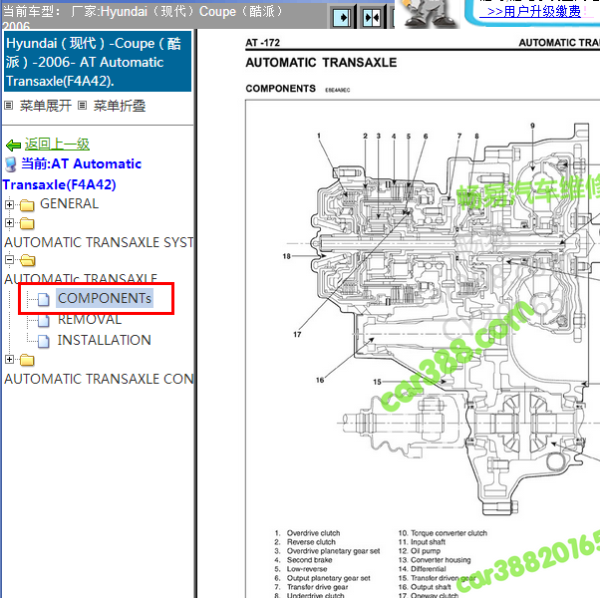600x598 pixels.
Task: Click legend entry 2. Reverse clutch
Action: [305, 542]
